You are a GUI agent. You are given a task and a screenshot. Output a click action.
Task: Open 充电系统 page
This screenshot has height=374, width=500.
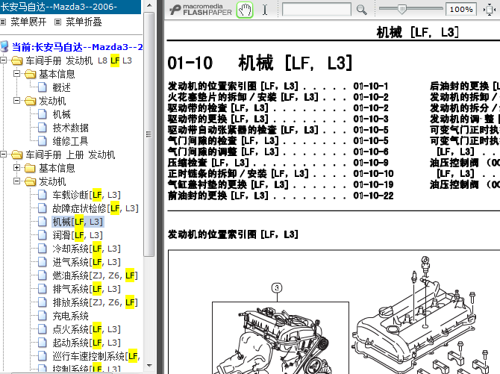click(x=70, y=316)
